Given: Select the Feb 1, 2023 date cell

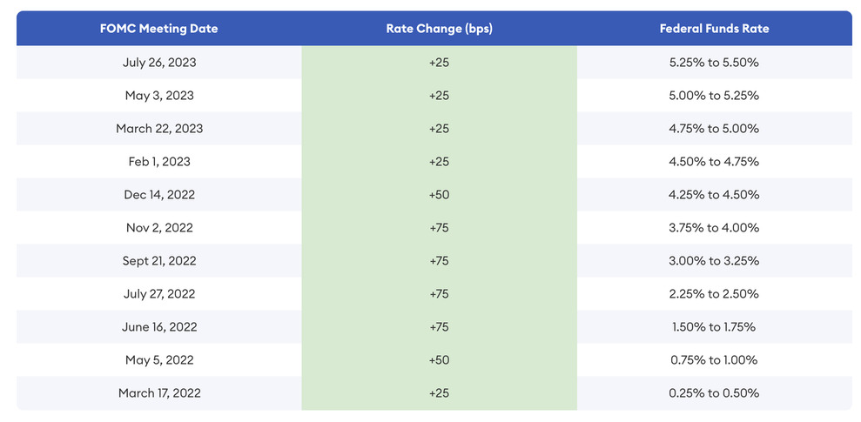Looking at the screenshot, I should [159, 161].
